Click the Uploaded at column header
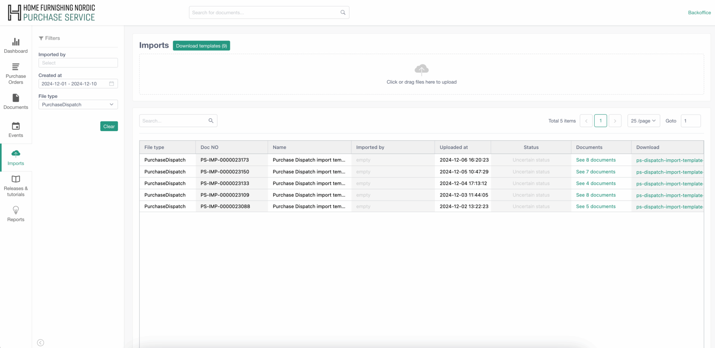Screen dimensions: 715x348 pos(463,147)
